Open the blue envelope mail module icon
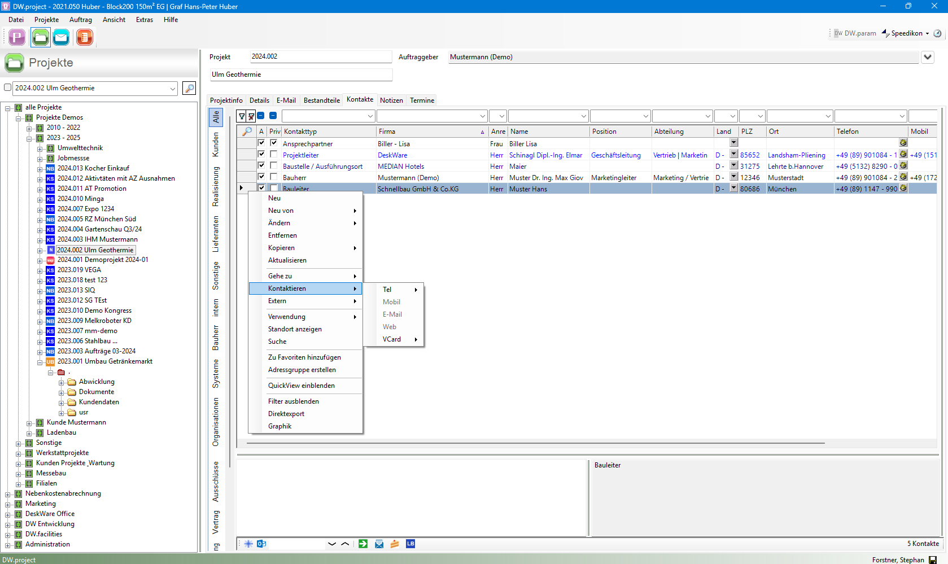The width and height of the screenshot is (948, 564). (61, 38)
